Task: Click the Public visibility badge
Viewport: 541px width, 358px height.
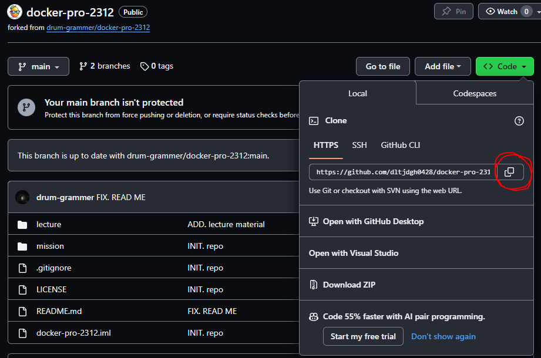Action: click(x=133, y=12)
